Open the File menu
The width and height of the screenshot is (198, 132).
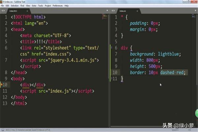2,6
